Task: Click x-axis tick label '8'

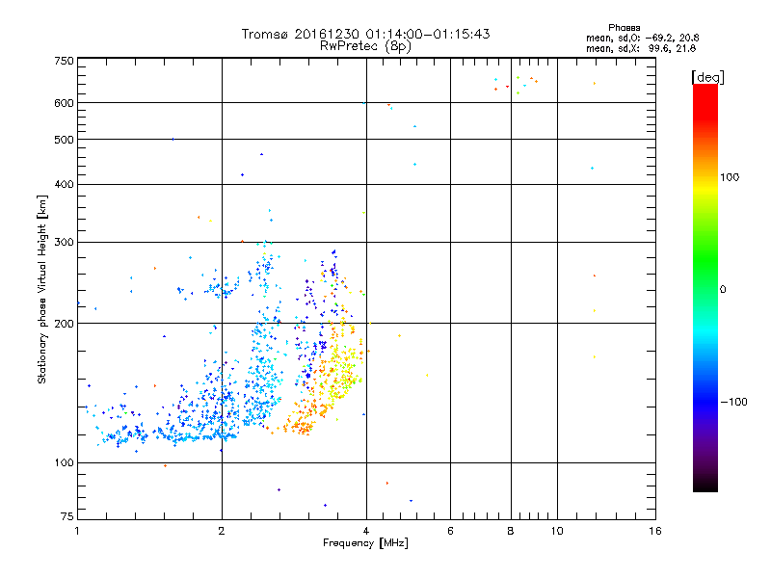Action: 511,531
